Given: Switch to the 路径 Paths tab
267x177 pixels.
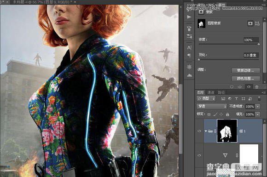Looking at the screenshot, I should [221, 92].
